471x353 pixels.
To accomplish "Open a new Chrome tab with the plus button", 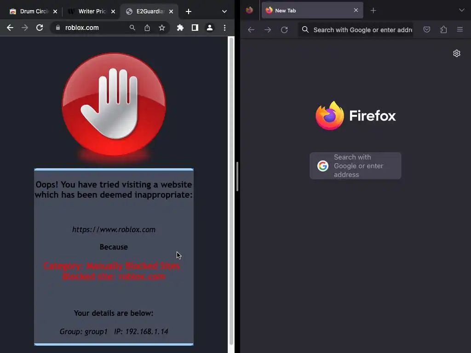I will (188, 11).
